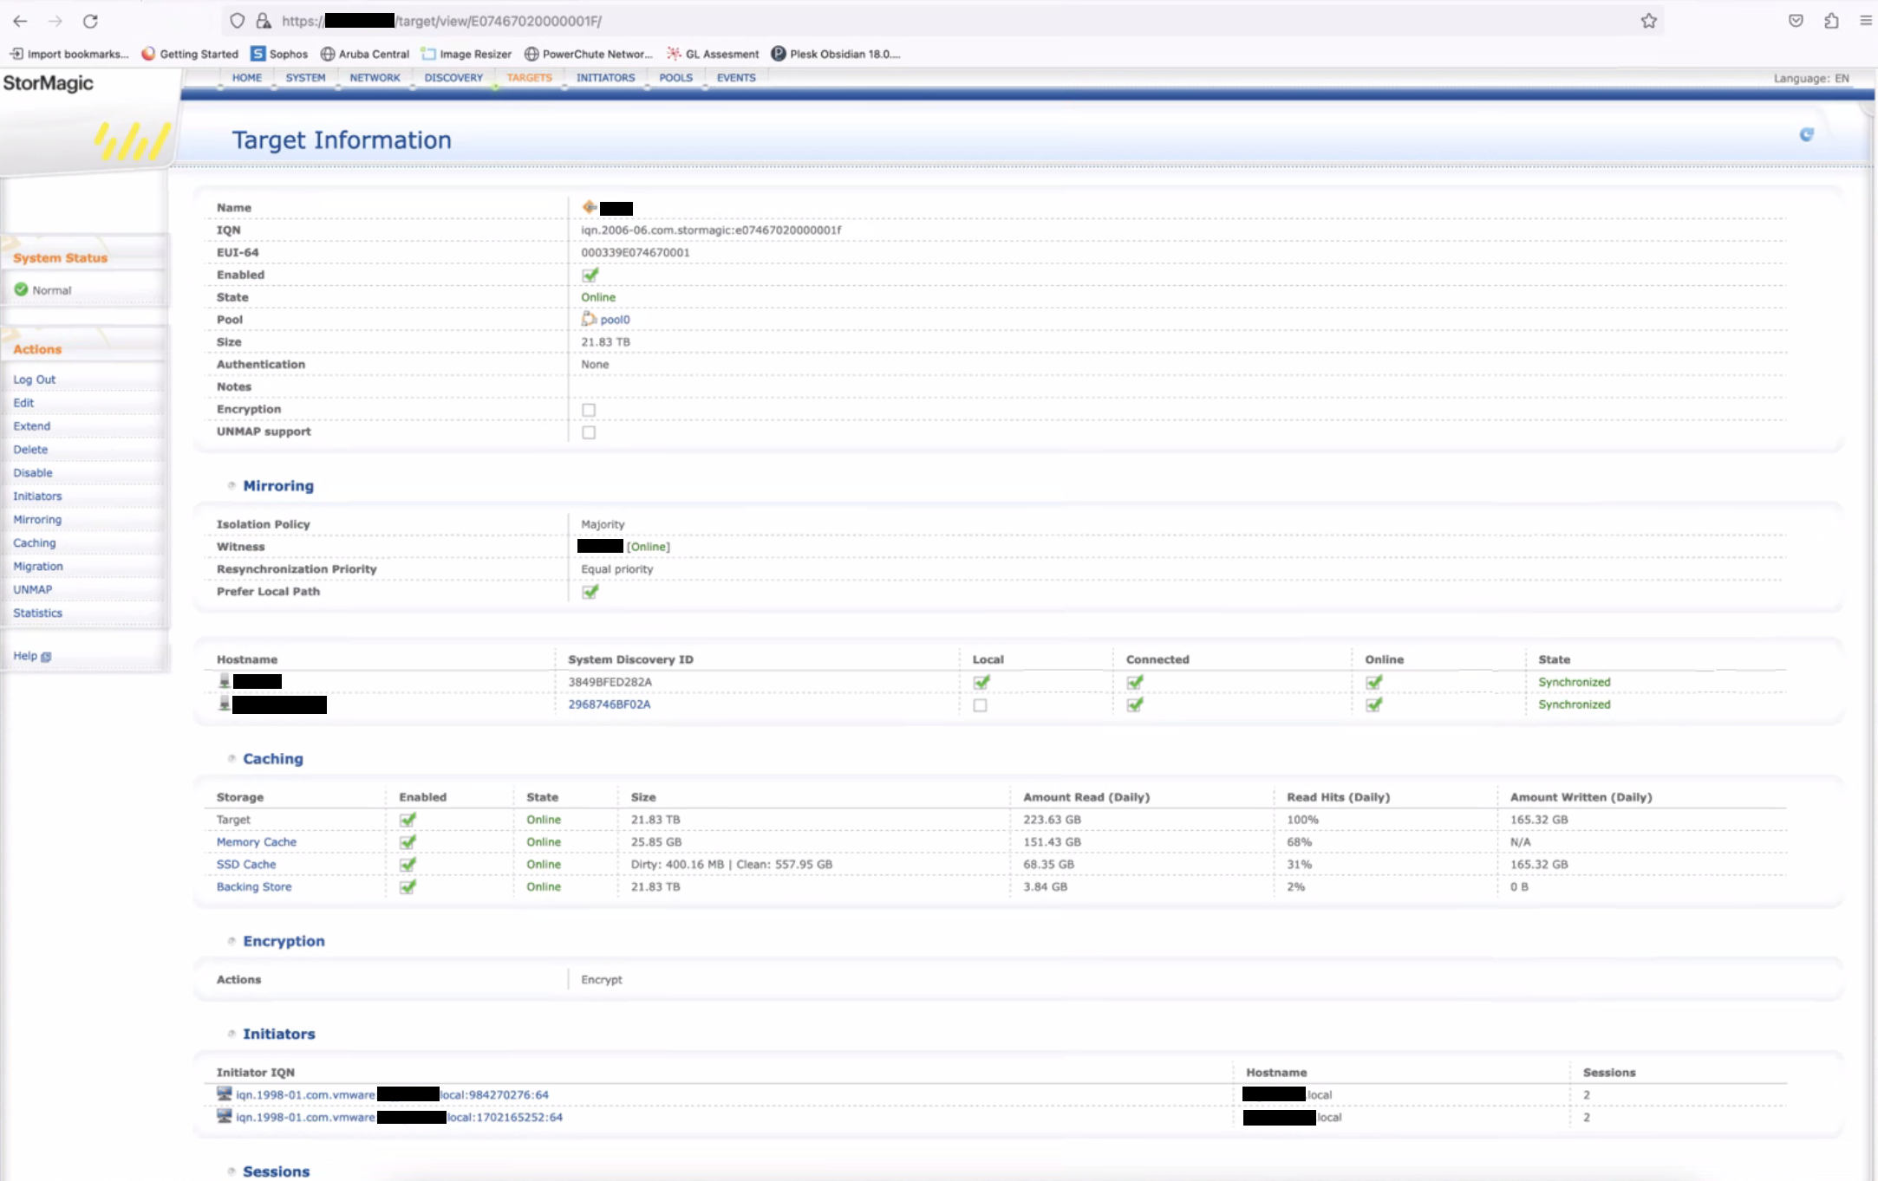Open the EVENTS tab
Viewport: 1878px width, 1181px height.
coord(736,78)
